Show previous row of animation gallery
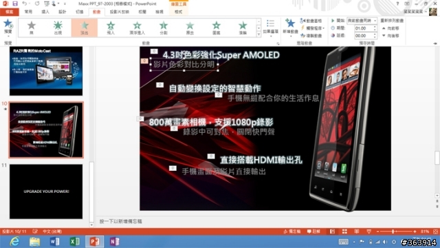Screen dimensions: 440x248 click(x=258, y=21)
